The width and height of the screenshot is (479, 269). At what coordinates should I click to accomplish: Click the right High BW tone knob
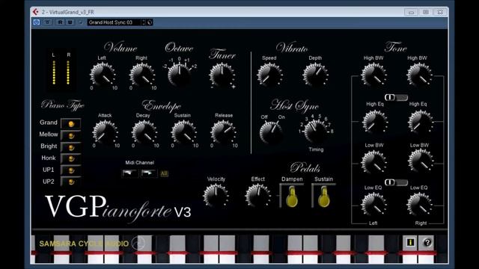(419, 75)
